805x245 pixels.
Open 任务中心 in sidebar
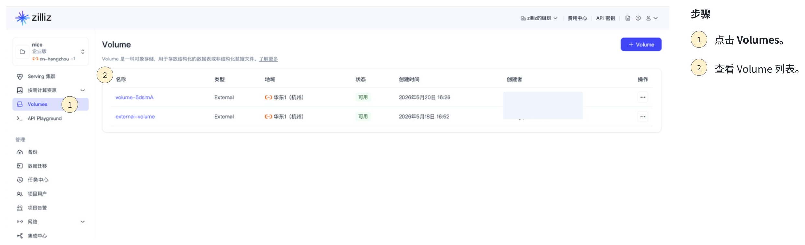(38, 180)
